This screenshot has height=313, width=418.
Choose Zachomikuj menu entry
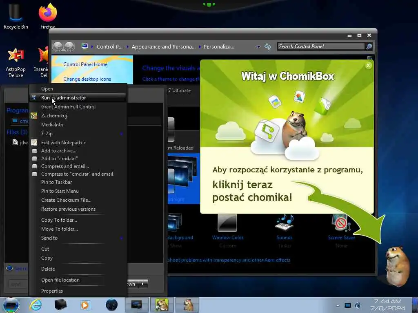click(78, 116)
